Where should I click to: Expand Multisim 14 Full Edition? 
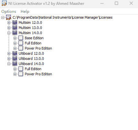coord(15,43)
